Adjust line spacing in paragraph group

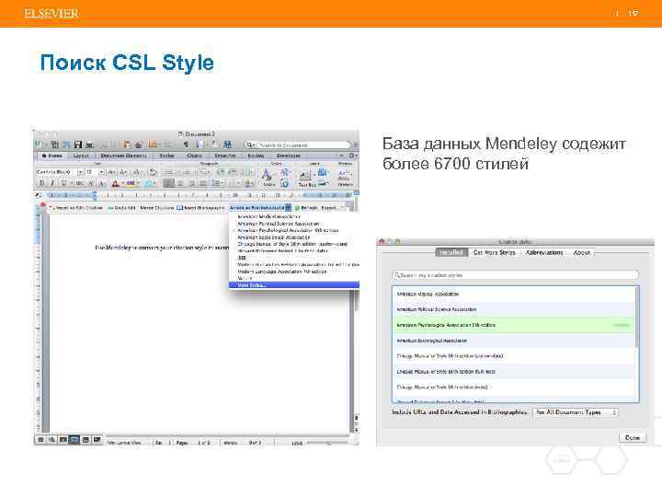pos(218,183)
